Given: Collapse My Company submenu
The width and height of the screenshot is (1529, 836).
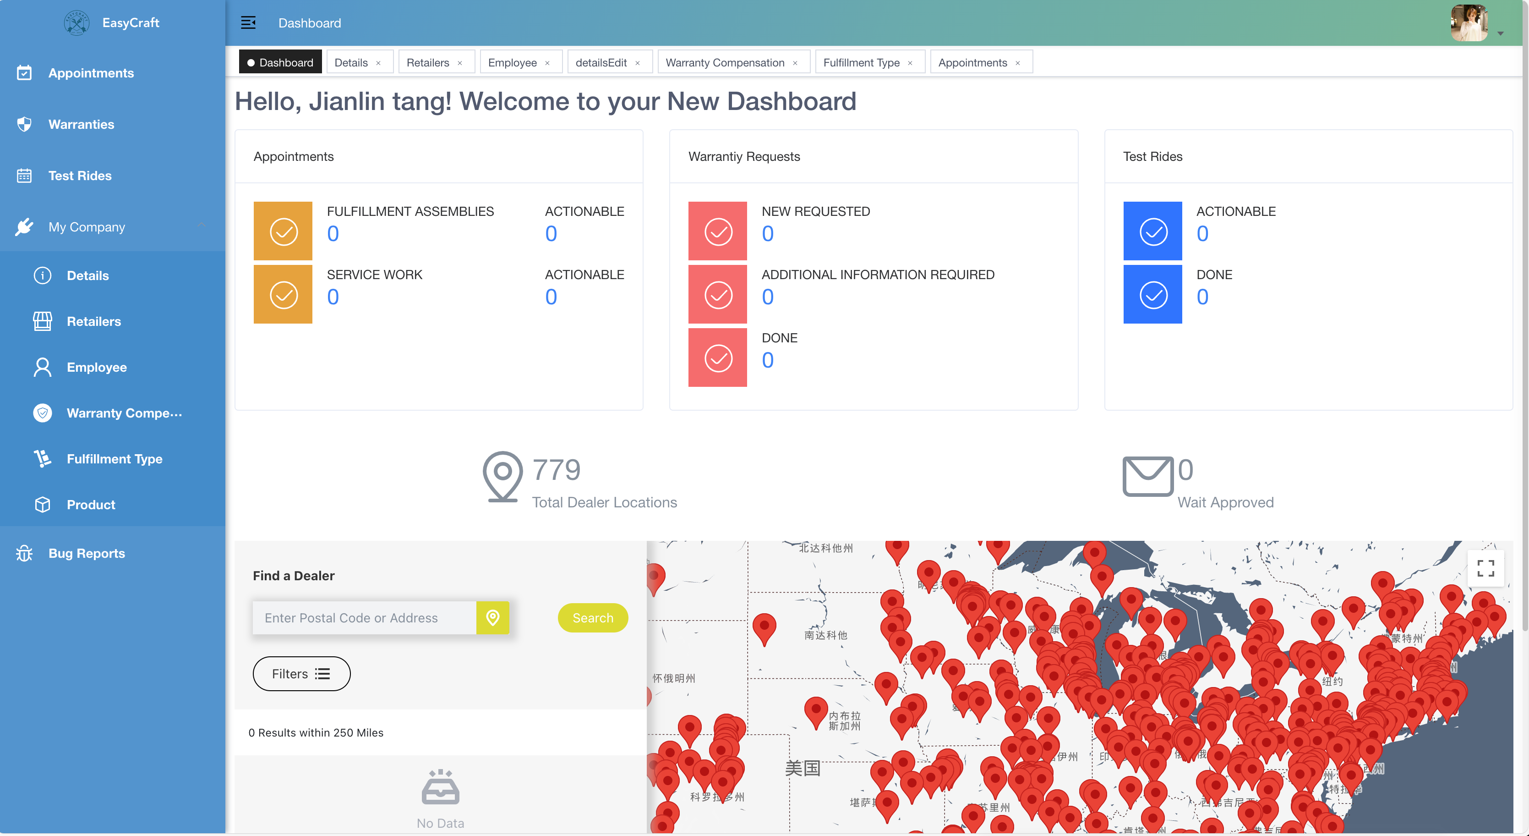Looking at the screenshot, I should [202, 225].
